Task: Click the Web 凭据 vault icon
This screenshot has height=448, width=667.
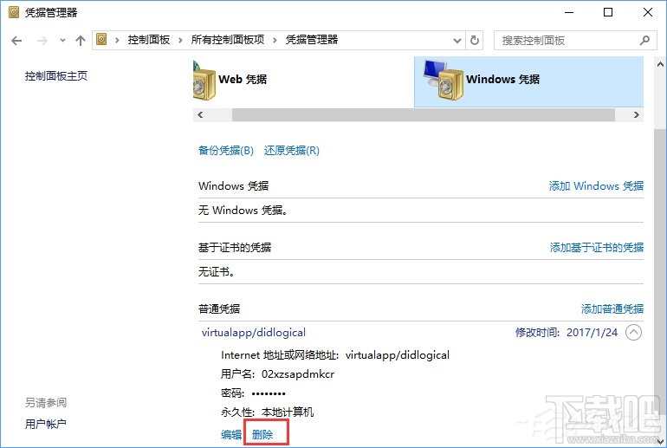Action: [x=204, y=81]
